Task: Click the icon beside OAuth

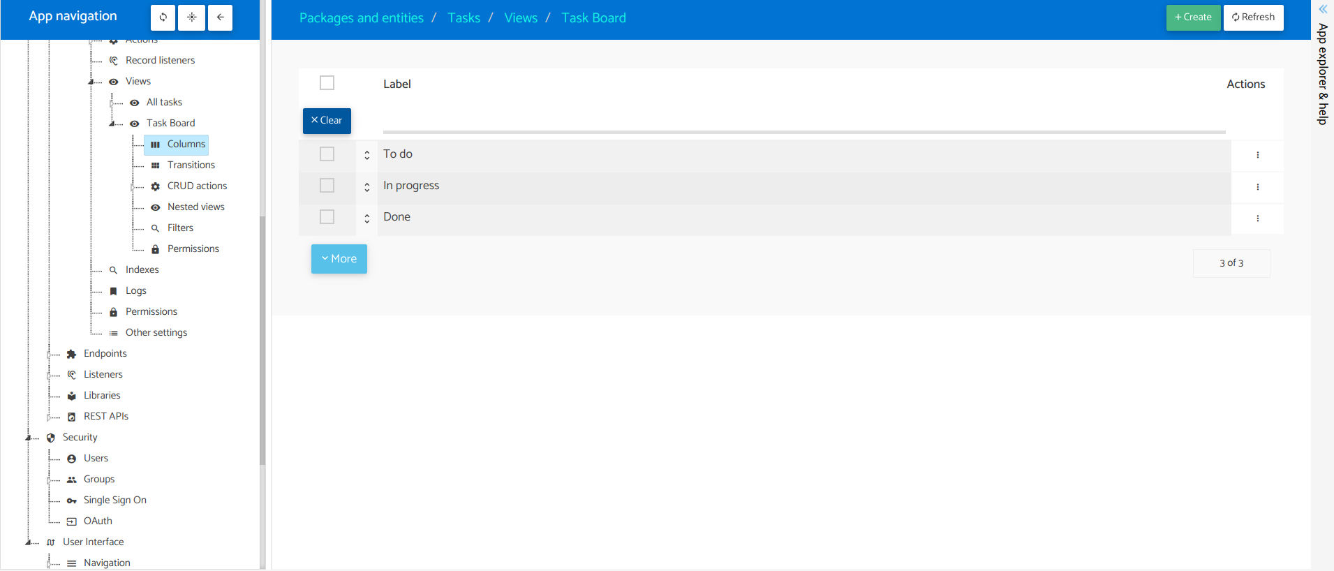Action: (71, 521)
